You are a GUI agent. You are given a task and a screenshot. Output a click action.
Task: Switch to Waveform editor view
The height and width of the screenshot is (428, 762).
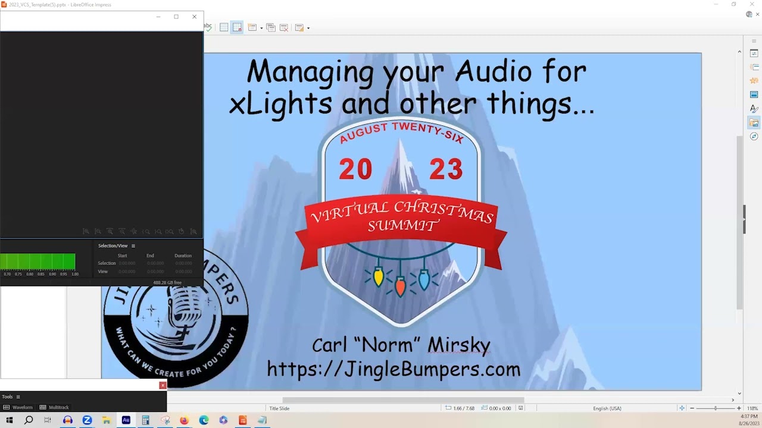point(18,407)
